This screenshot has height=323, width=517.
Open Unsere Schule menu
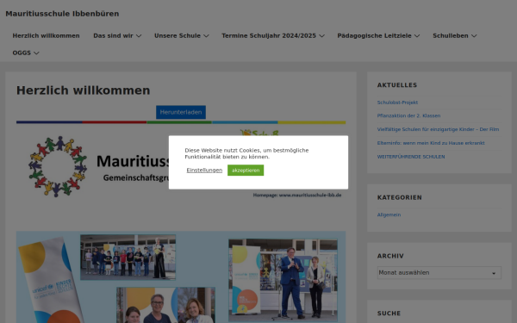point(178,35)
